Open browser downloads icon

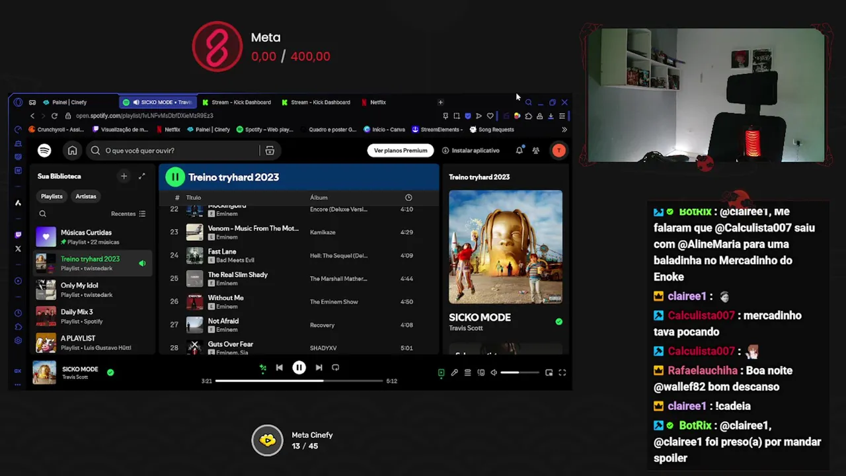[x=551, y=116]
